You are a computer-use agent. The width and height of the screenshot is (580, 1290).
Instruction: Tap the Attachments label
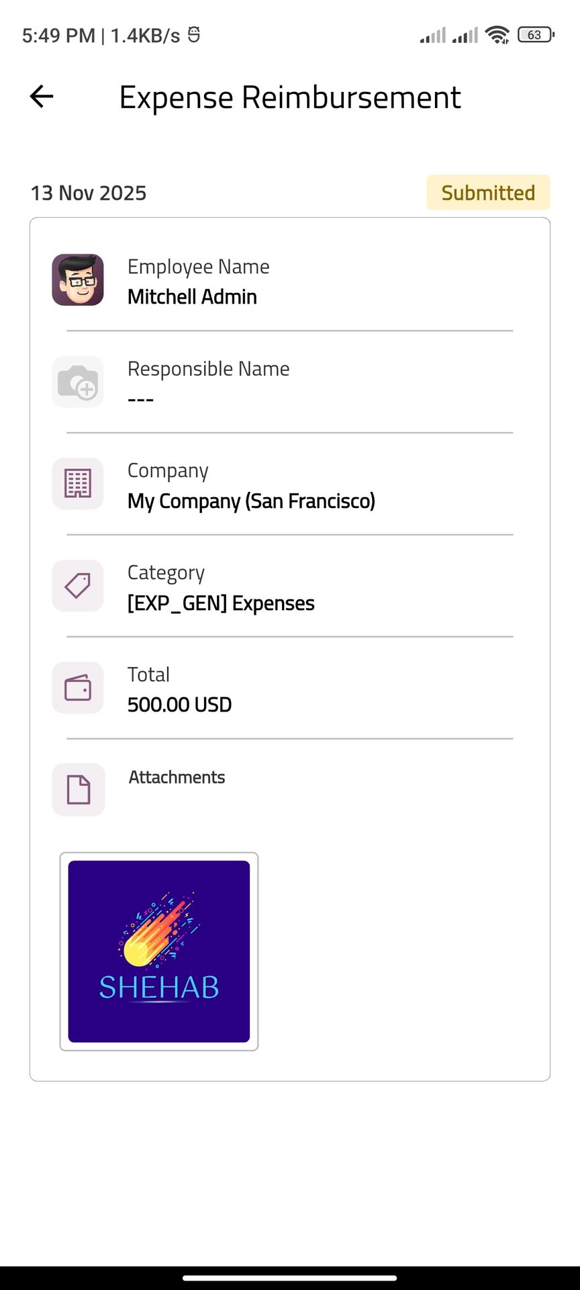coord(177,777)
